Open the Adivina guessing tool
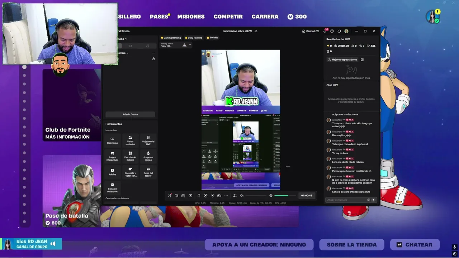Image resolution: width=459 pixels, height=258 pixels. pyautogui.click(x=112, y=172)
